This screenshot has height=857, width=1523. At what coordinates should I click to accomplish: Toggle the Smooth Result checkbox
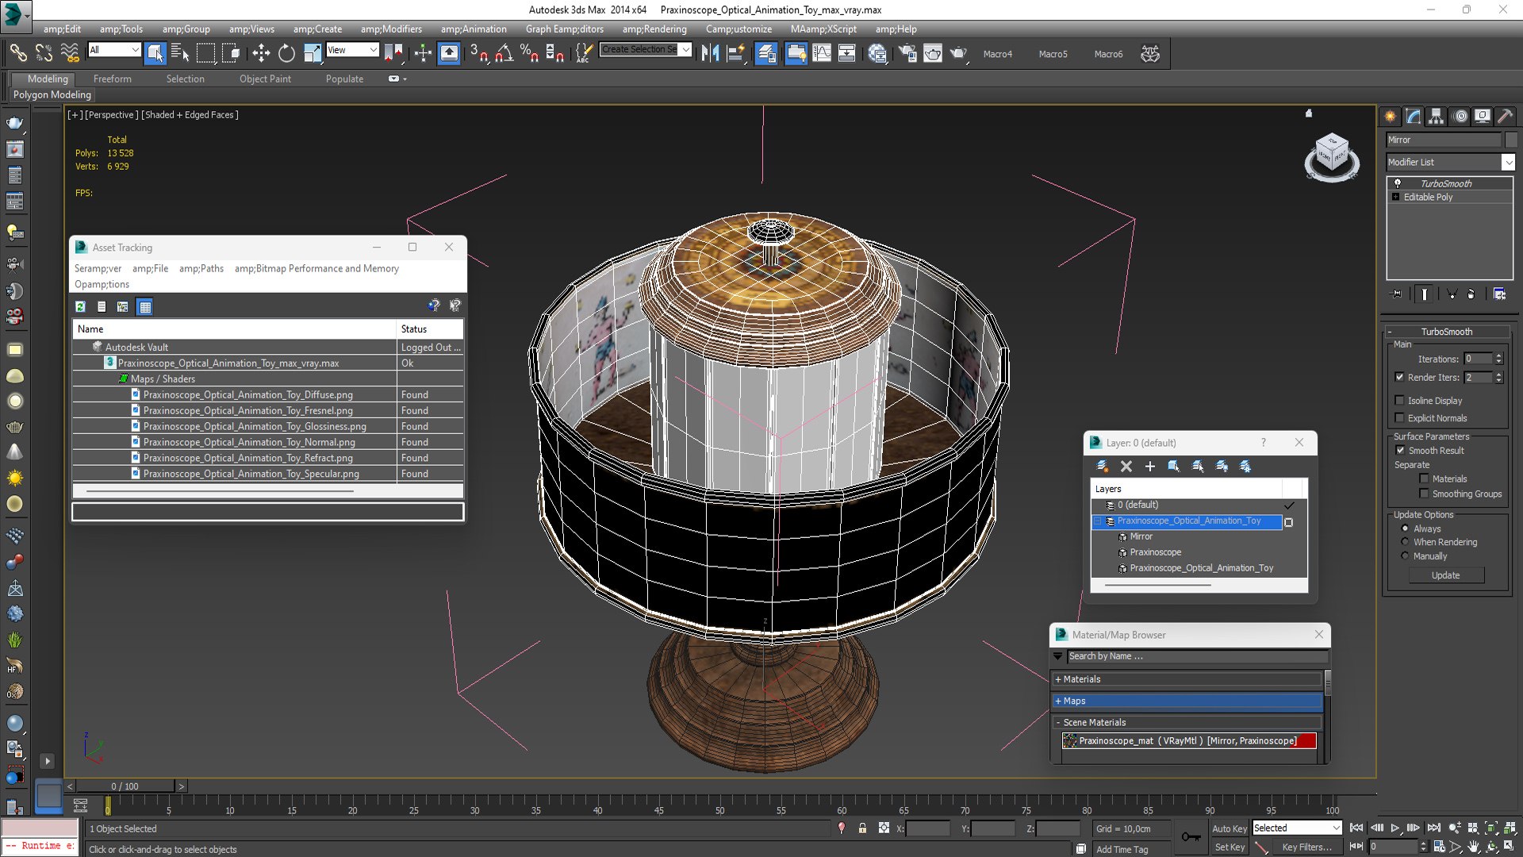tap(1400, 451)
